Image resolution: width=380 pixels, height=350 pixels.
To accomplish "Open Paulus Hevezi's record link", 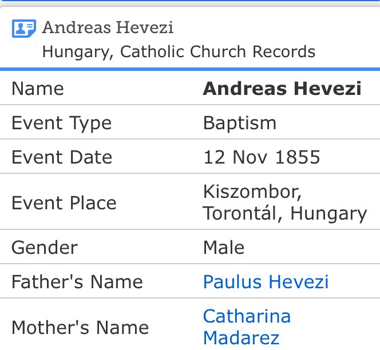I will pos(266,282).
